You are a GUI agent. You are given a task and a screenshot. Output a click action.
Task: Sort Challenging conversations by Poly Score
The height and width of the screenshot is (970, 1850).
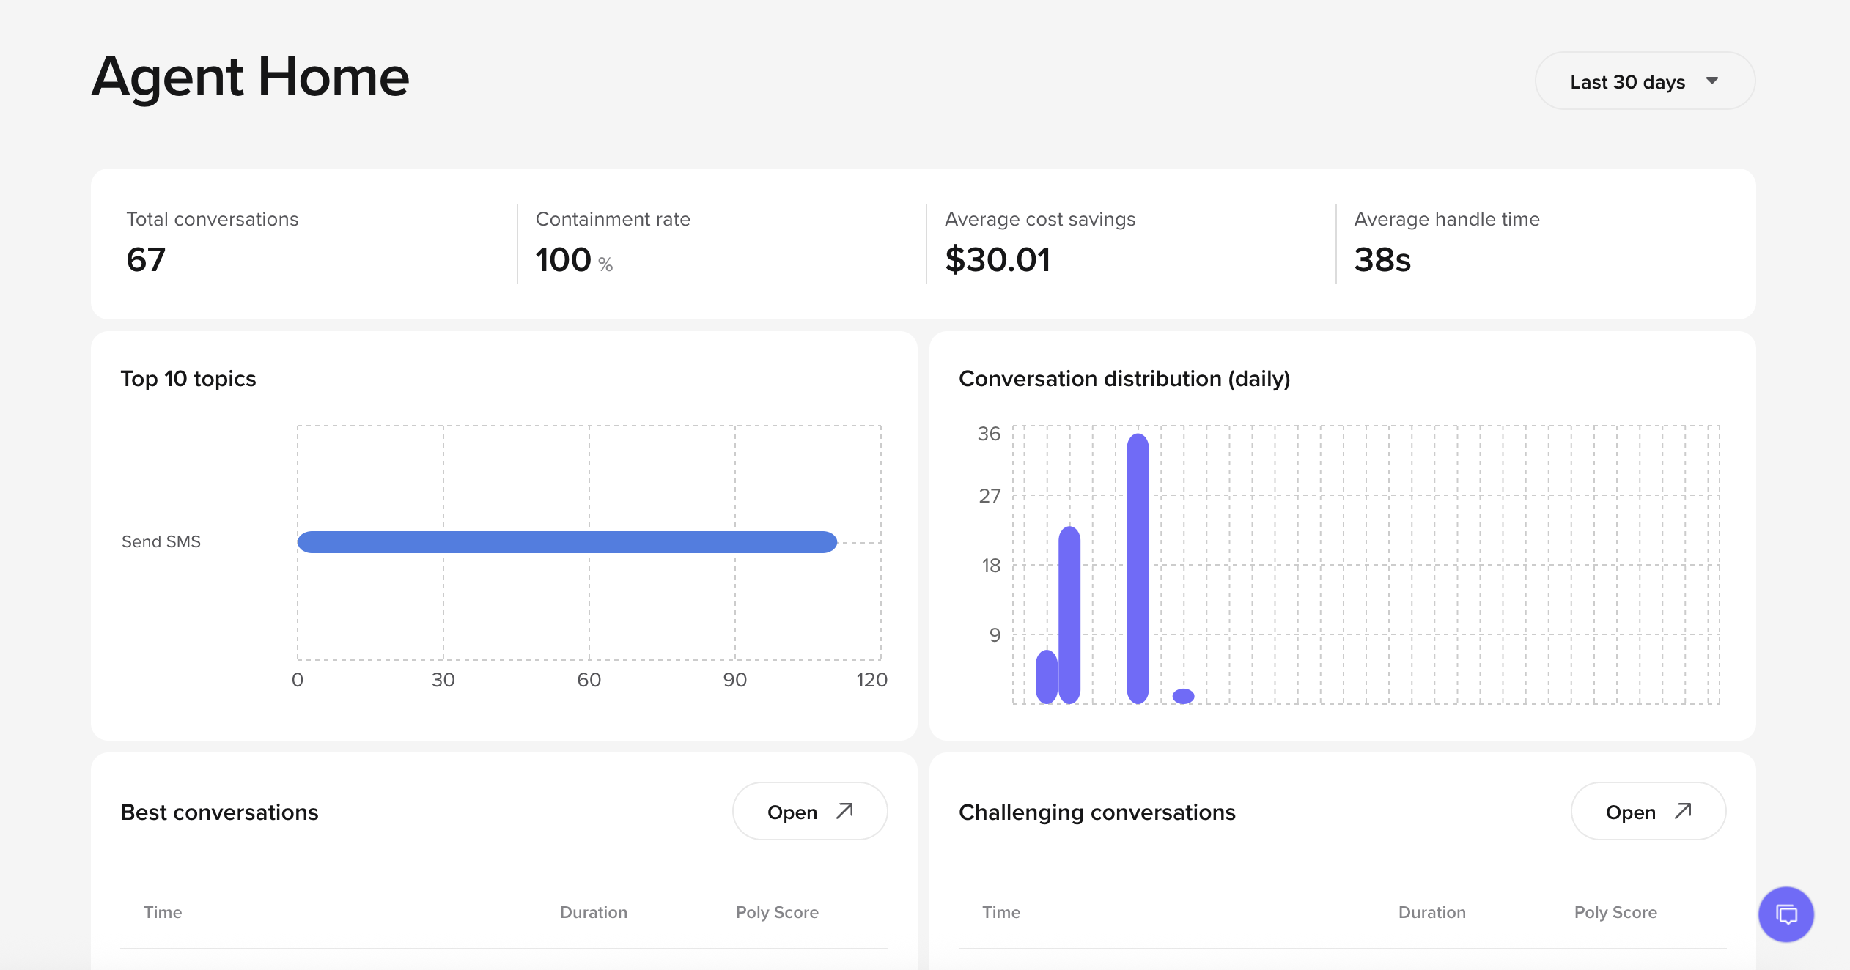[1615, 912]
